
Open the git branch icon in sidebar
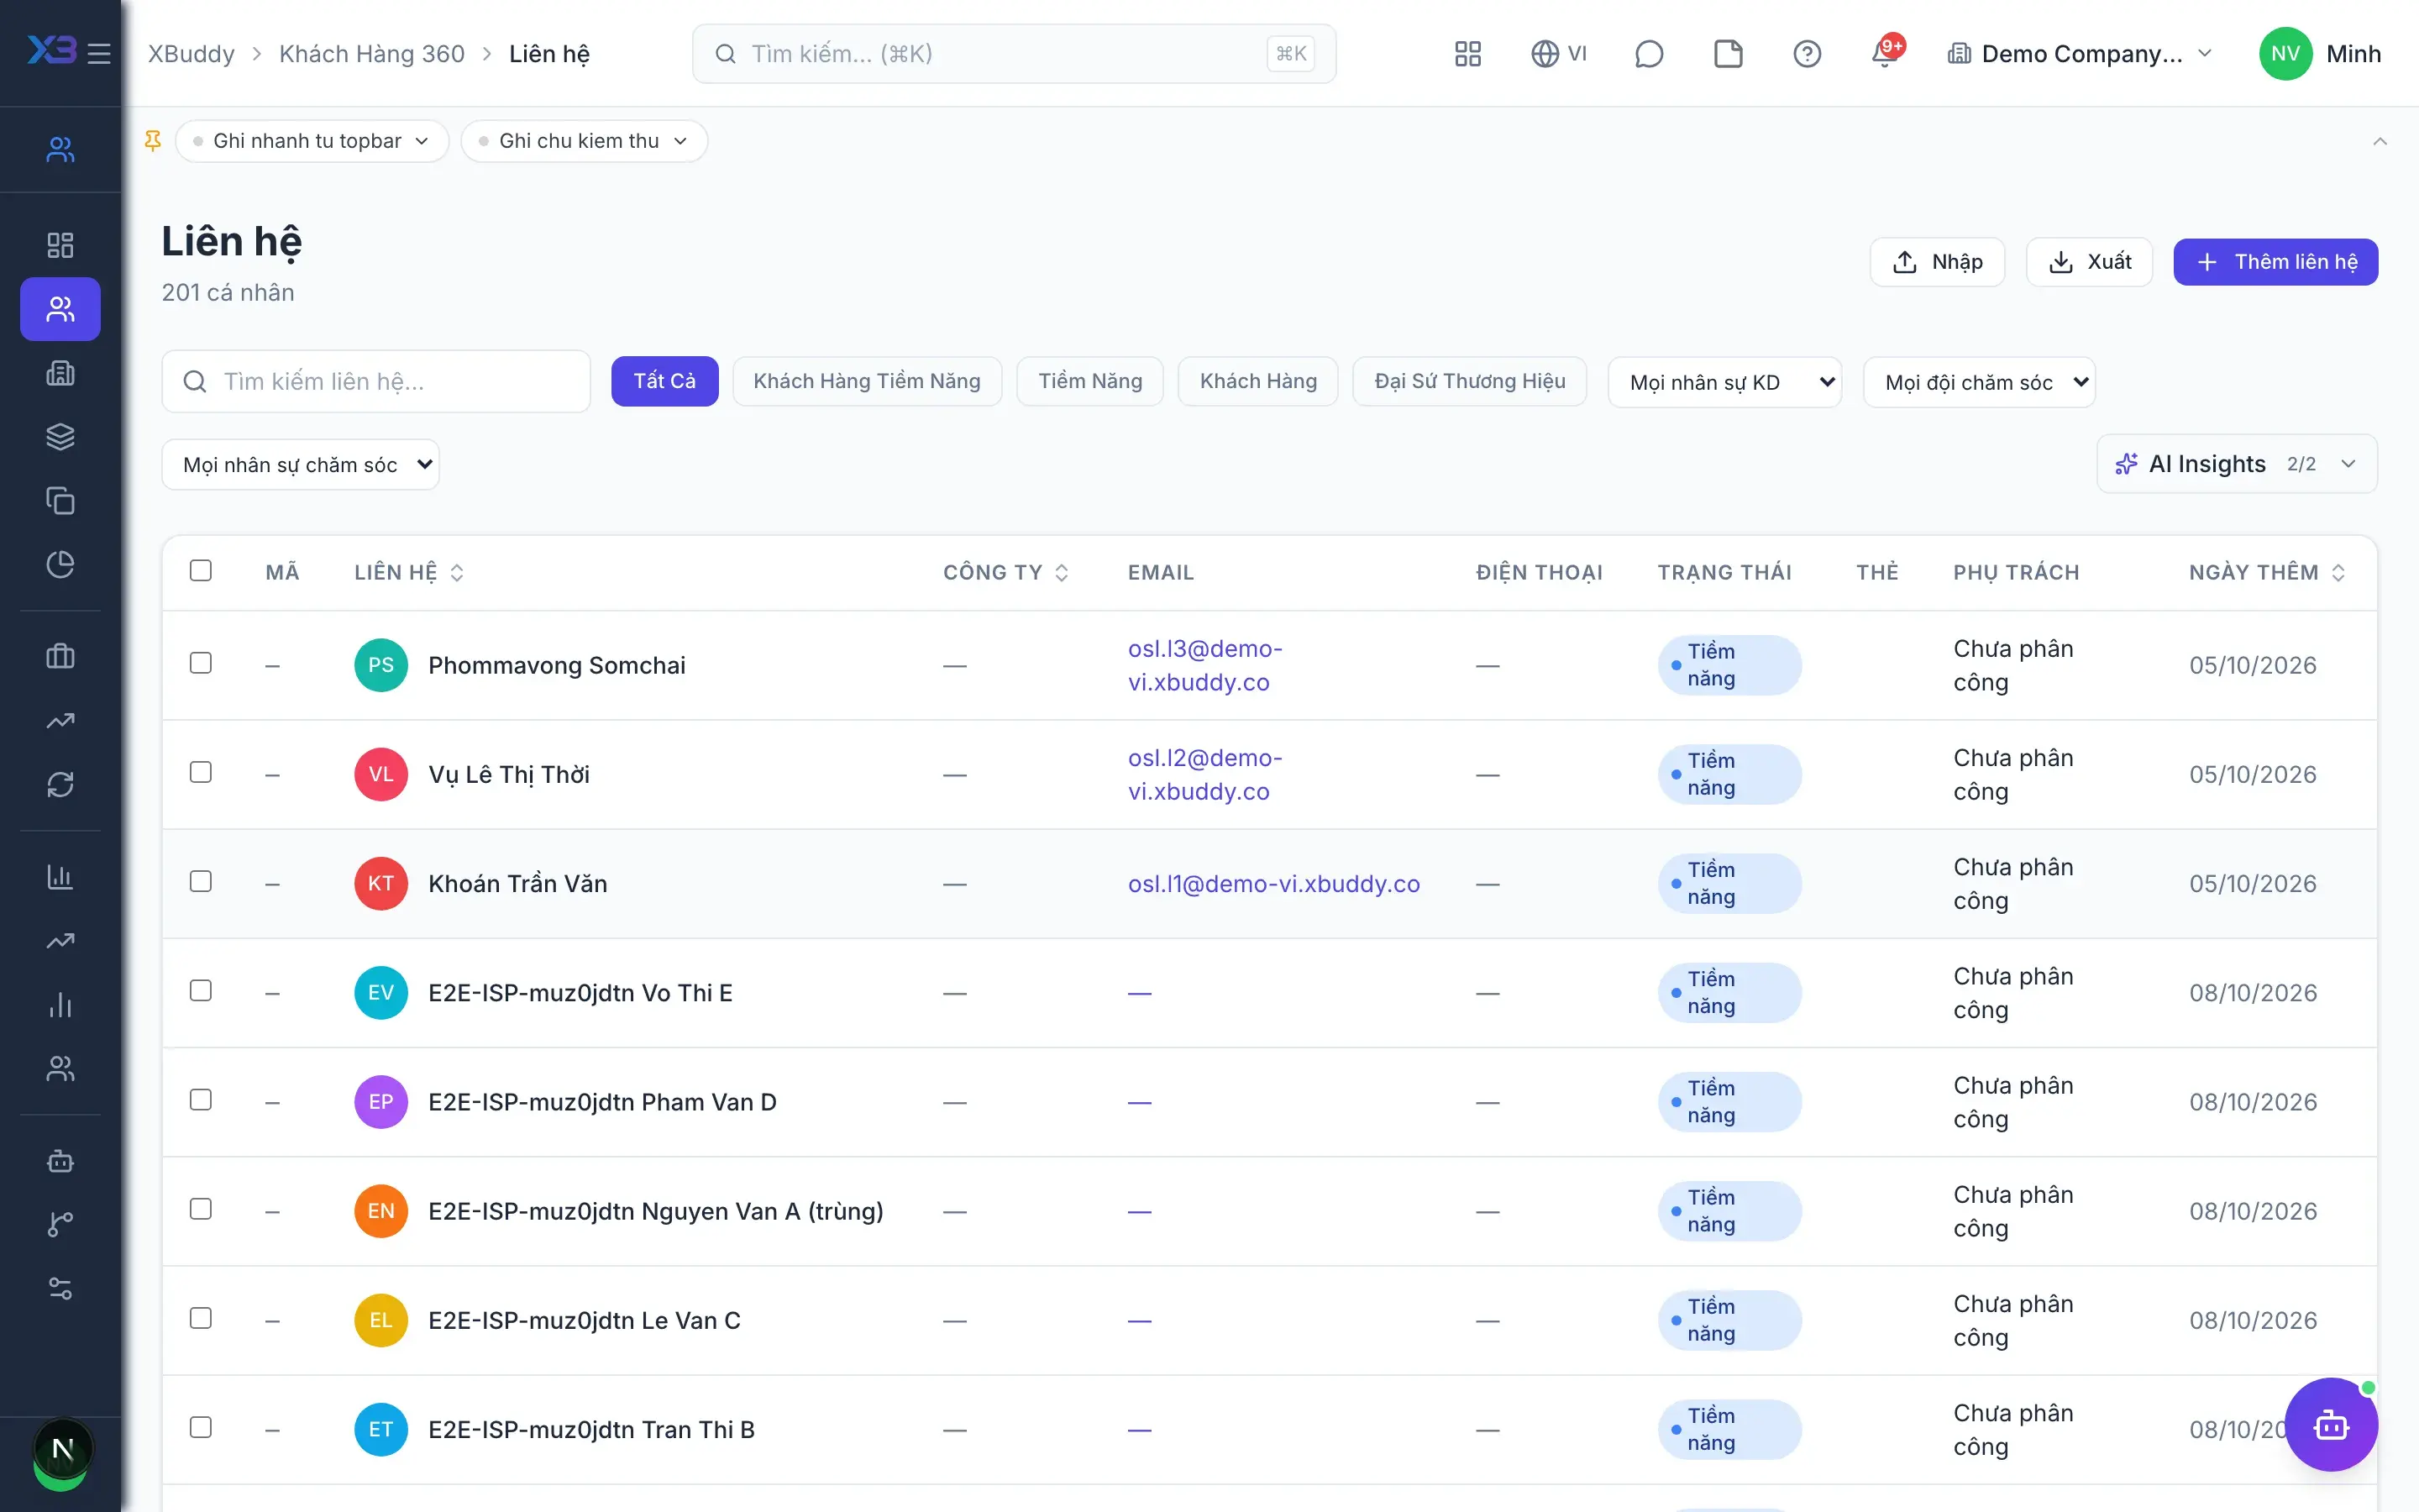[x=60, y=1225]
